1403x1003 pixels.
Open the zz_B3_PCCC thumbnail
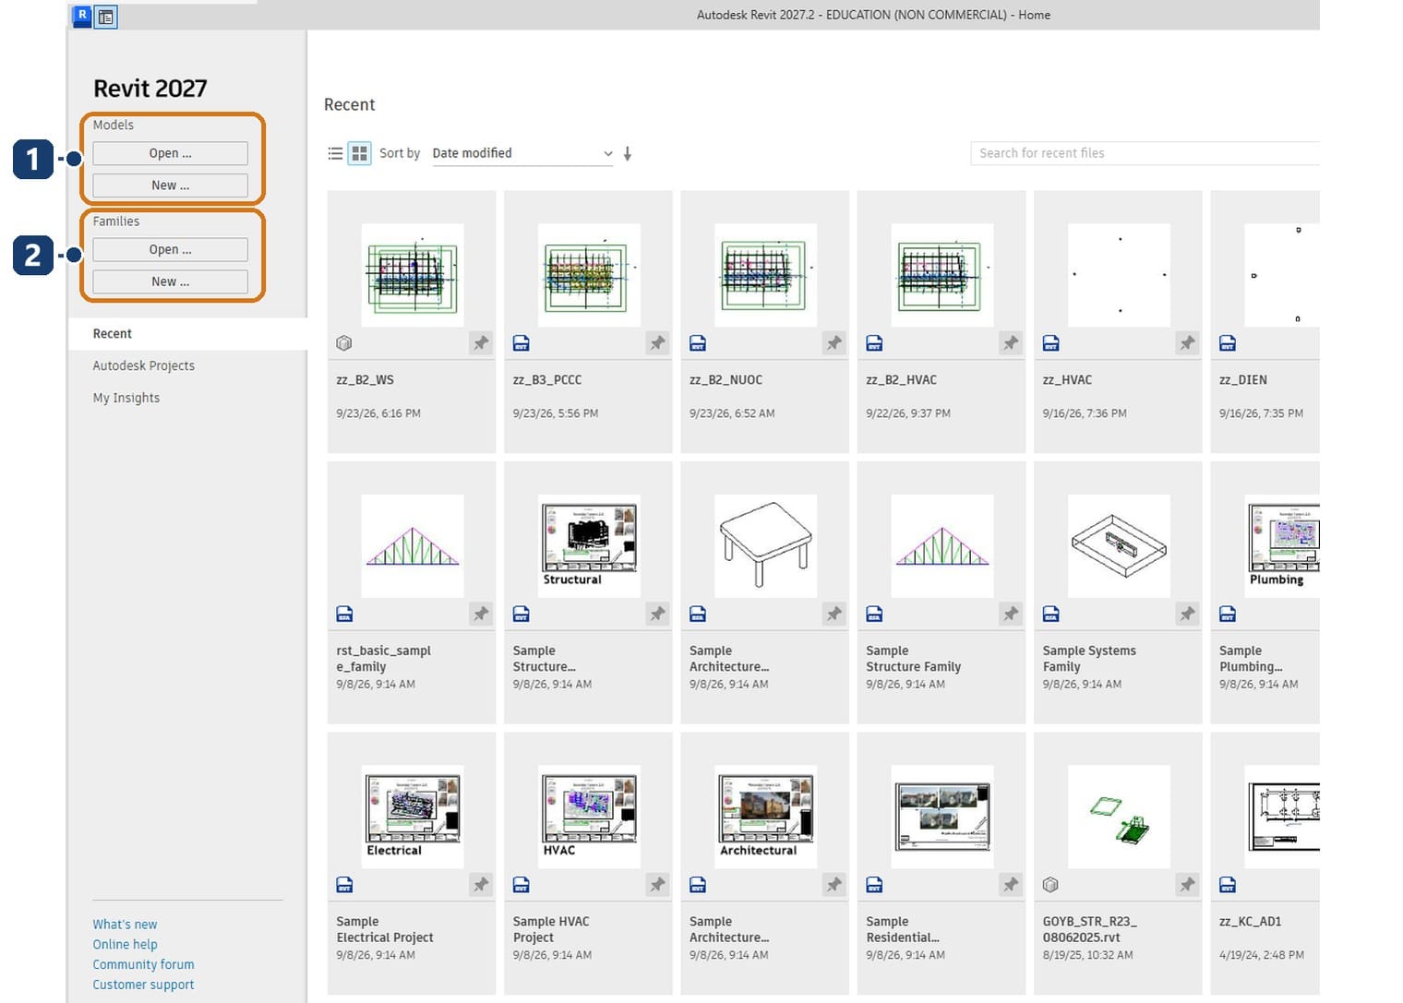[589, 275]
